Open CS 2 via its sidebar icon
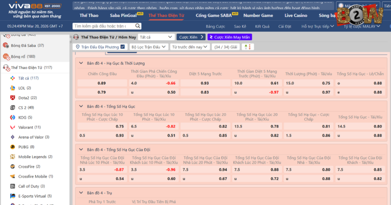The width and height of the screenshot is (391, 205). pyautogui.click(x=12, y=108)
